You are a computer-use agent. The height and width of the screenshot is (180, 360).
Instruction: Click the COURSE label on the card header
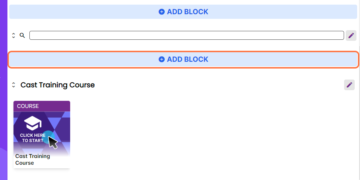[28, 106]
